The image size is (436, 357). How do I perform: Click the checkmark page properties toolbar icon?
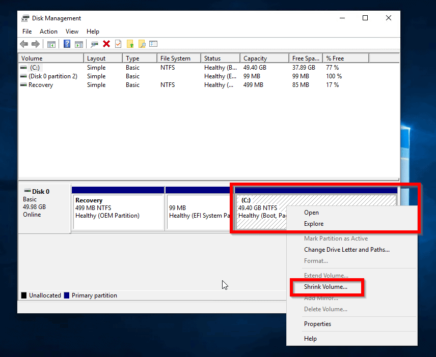(x=118, y=44)
